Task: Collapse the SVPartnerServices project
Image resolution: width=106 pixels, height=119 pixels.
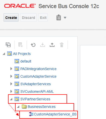Action: tap(11, 99)
